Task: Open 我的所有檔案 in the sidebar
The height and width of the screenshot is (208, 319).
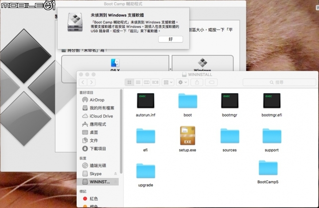Action: (98, 108)
